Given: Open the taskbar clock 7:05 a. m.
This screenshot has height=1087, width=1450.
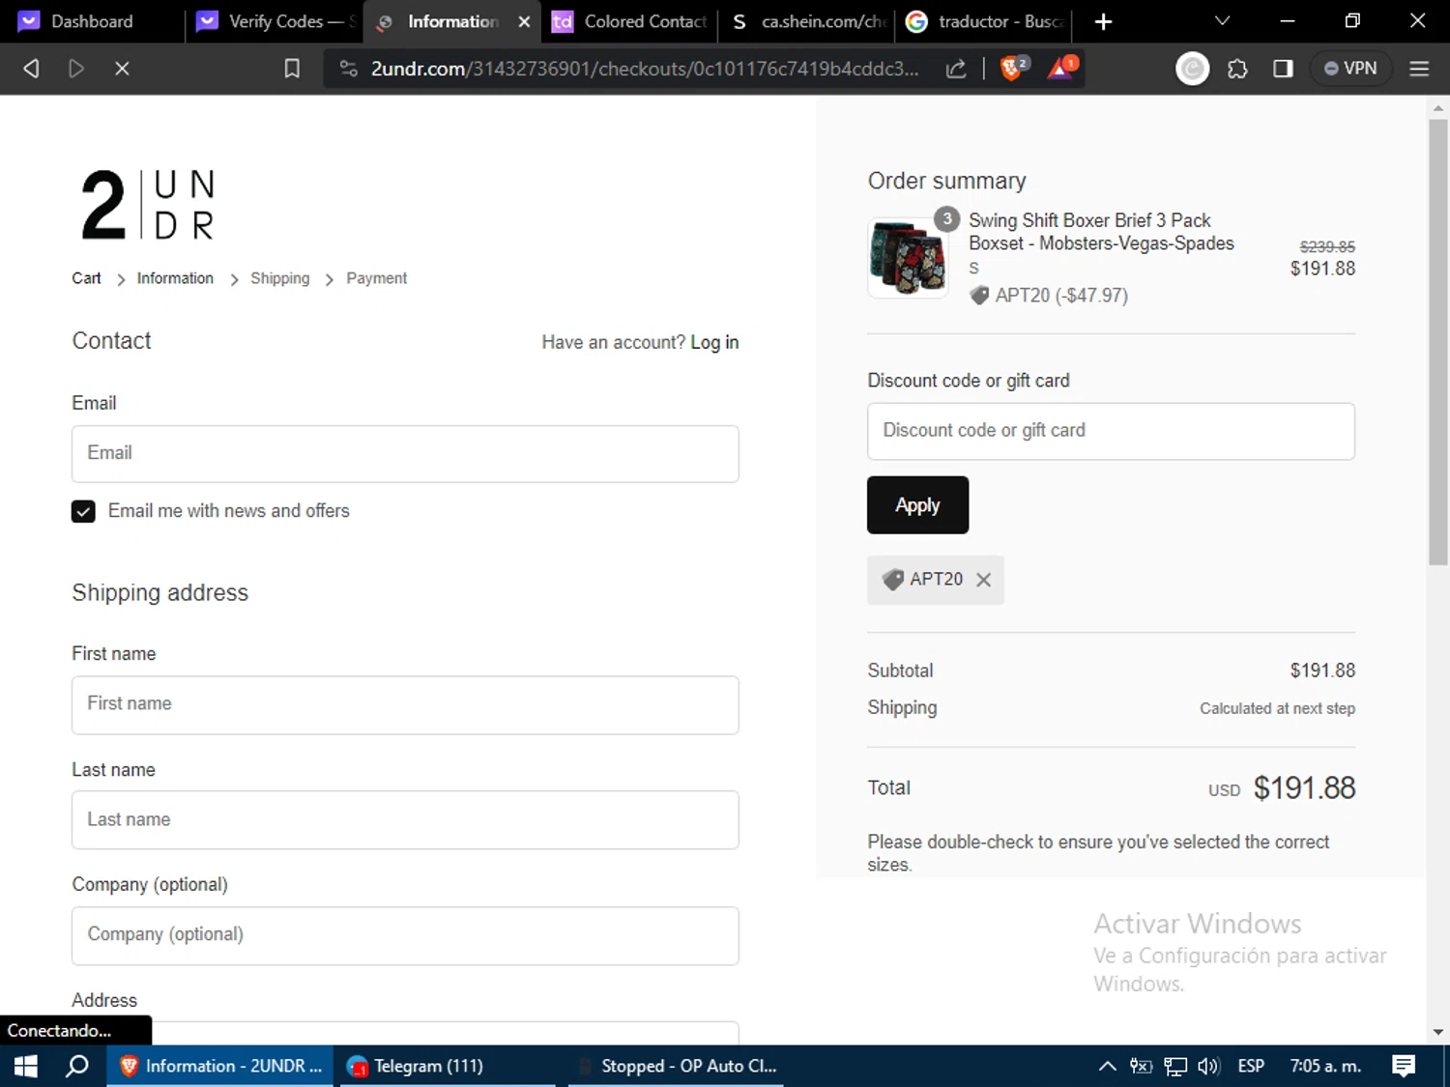Looking at the screenshot, I should (1325, 1066).
